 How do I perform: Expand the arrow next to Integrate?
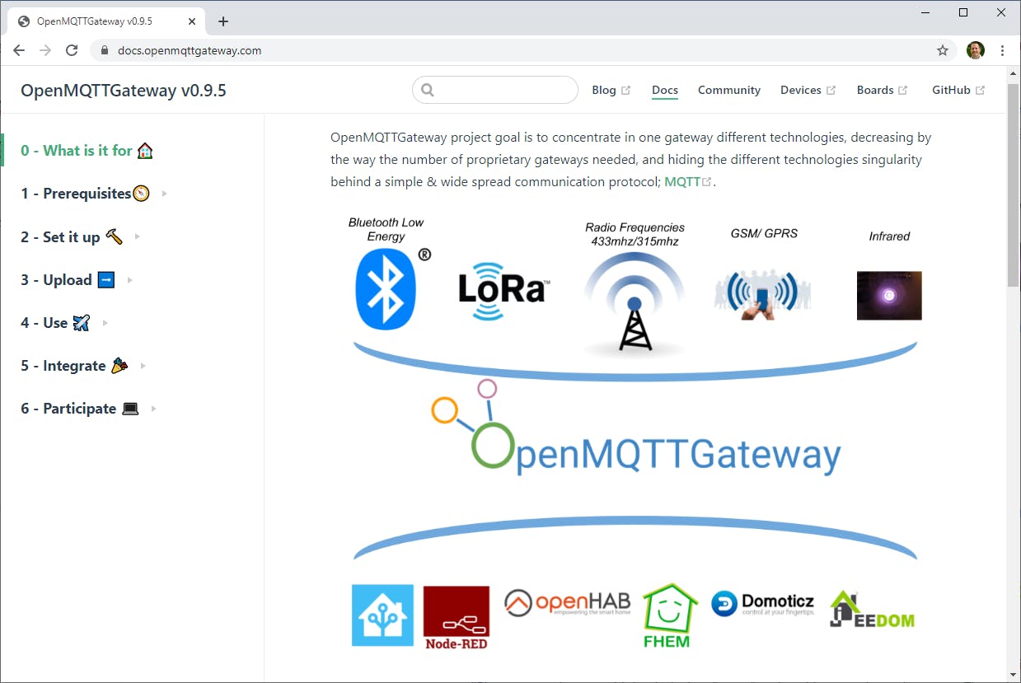pyautogui.click(x=143, y=365)
